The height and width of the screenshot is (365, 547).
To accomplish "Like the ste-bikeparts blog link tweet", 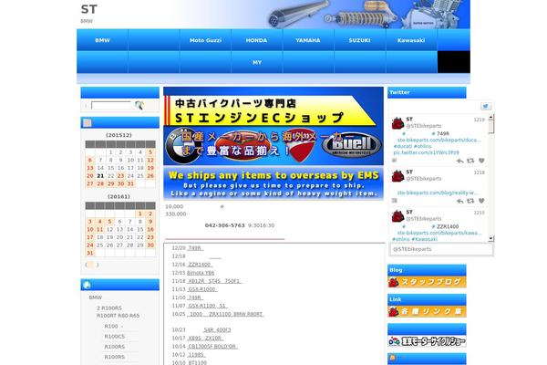I will (x=481, y=201).
